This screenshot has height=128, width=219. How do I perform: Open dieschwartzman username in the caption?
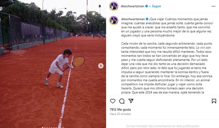(x=133, y=19)
